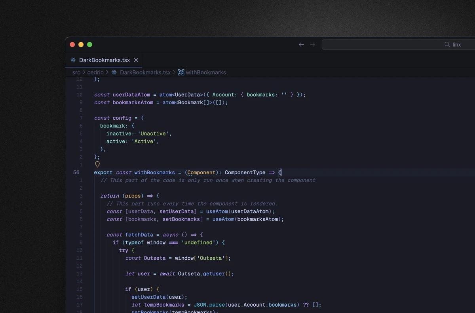Open the DarkBookmarks.tsx breadcrumb dropdown

[x=145, y=72]
